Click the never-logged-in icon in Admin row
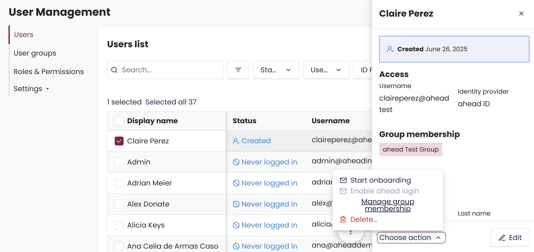534x252 pixels. click(236, 162)
